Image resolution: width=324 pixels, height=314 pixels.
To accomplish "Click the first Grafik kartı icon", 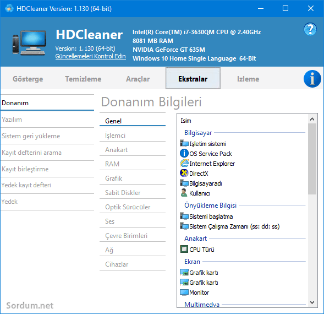I will pos(184,272).
